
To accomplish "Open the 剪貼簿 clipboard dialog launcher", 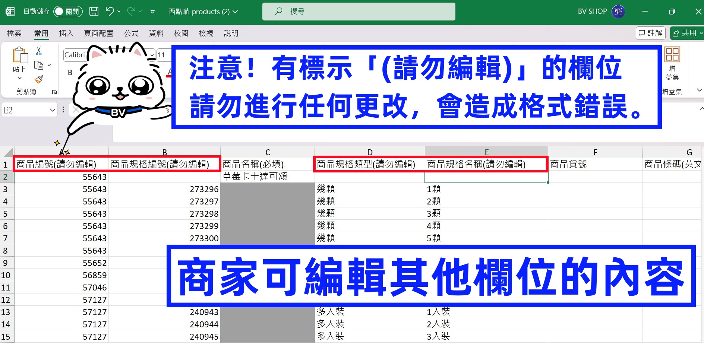I will click(54, 92).
